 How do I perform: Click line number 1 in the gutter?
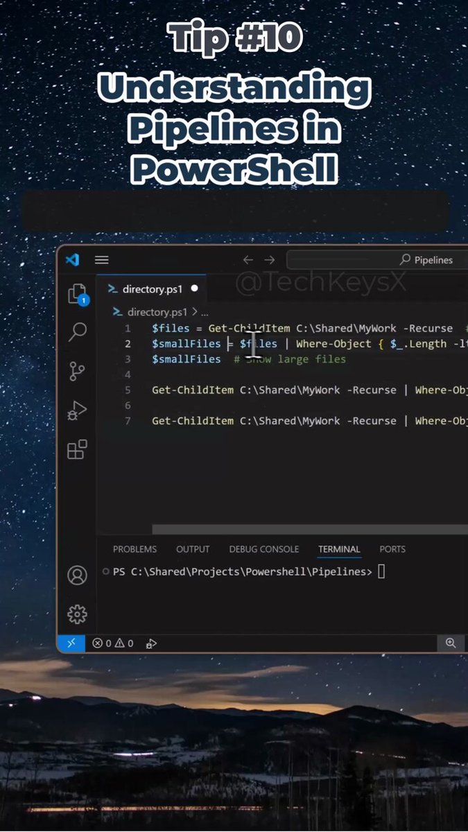tap(127, 329)
